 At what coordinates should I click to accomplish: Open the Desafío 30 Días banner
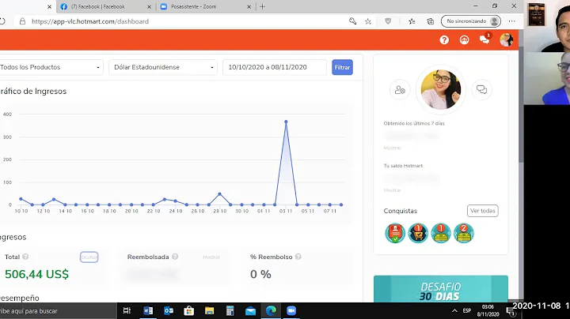click(441, 289)
